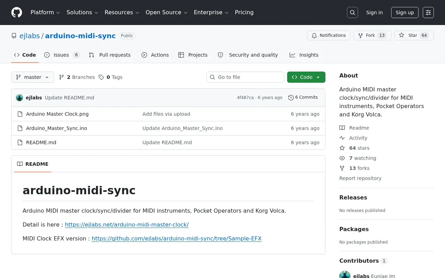Click the ejlabs avatar in commit bar
The height and width of the screenshot is (278, 445).
(19, 98)
